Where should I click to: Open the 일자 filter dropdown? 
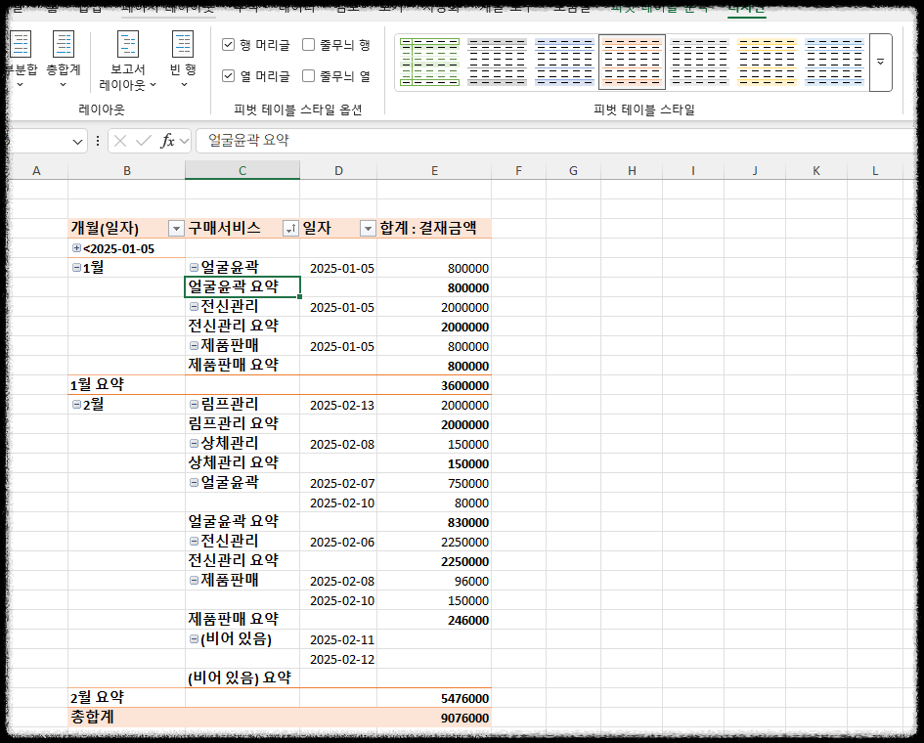pos(368,229)
